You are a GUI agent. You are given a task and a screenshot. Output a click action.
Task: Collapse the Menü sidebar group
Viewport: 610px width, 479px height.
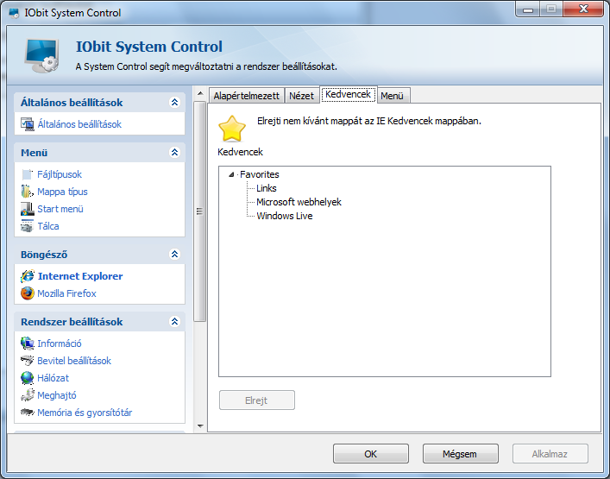pyautogui.click(x=174, y=153)
